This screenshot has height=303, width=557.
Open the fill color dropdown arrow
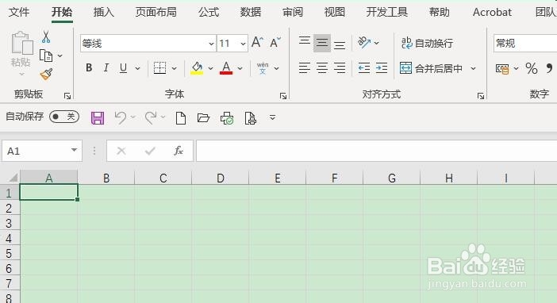pos(210,68)
